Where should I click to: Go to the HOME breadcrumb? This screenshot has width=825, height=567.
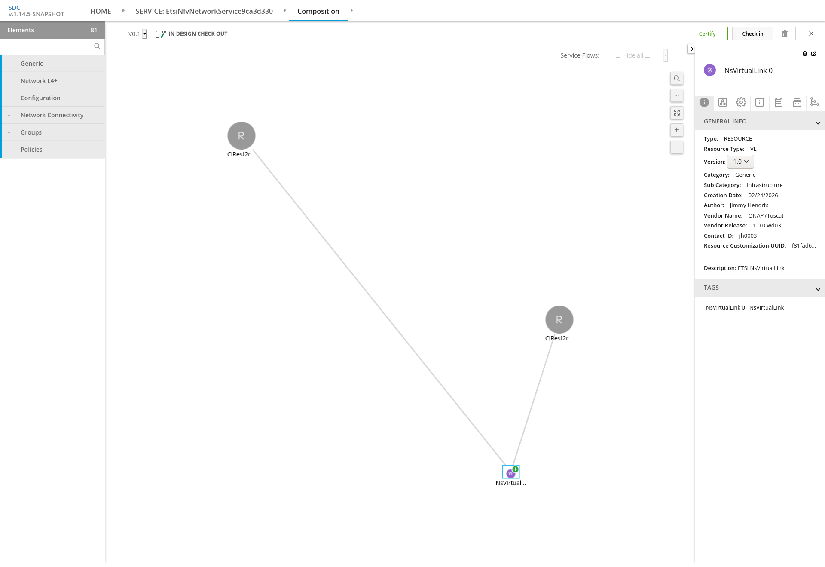click(x=101, y=11)
